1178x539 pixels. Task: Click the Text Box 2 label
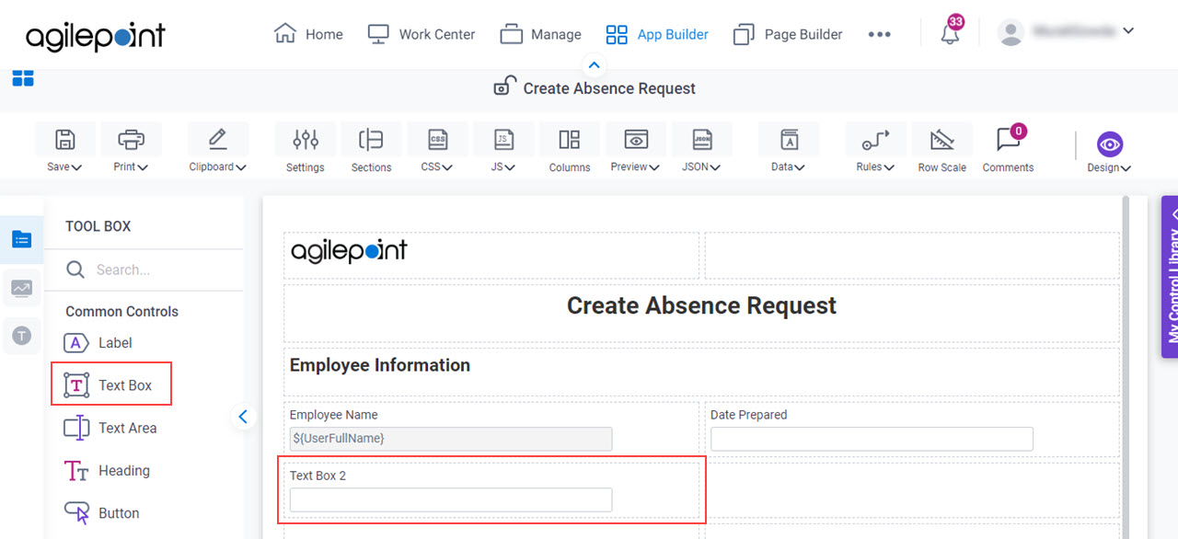(318, 476)
